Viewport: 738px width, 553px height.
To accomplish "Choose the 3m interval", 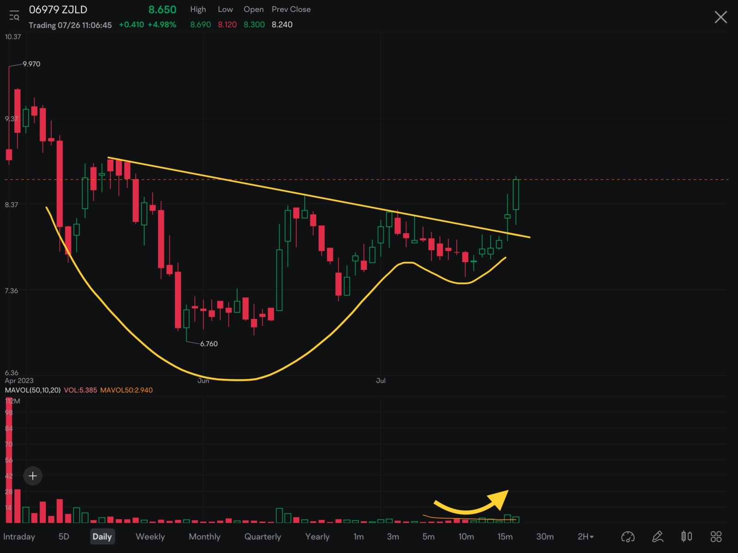I will click(393, 536).
